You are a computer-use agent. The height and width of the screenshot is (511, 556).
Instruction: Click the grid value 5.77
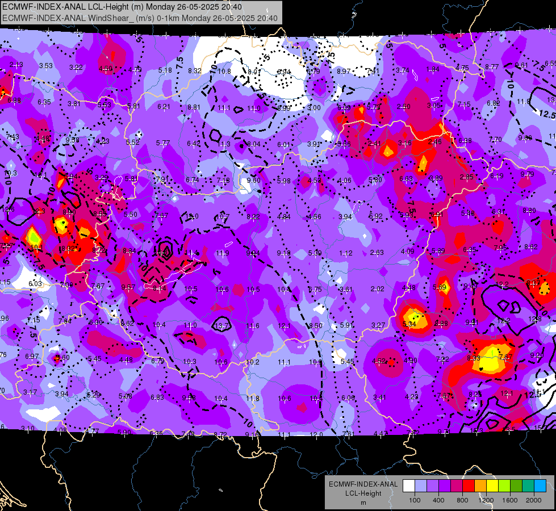coord(163,143)
